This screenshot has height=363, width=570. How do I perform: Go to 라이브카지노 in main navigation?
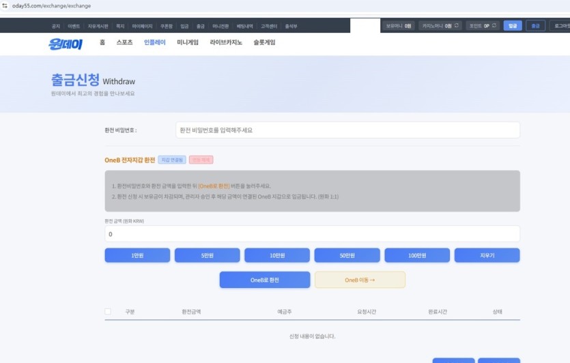[x=226, y=42]
